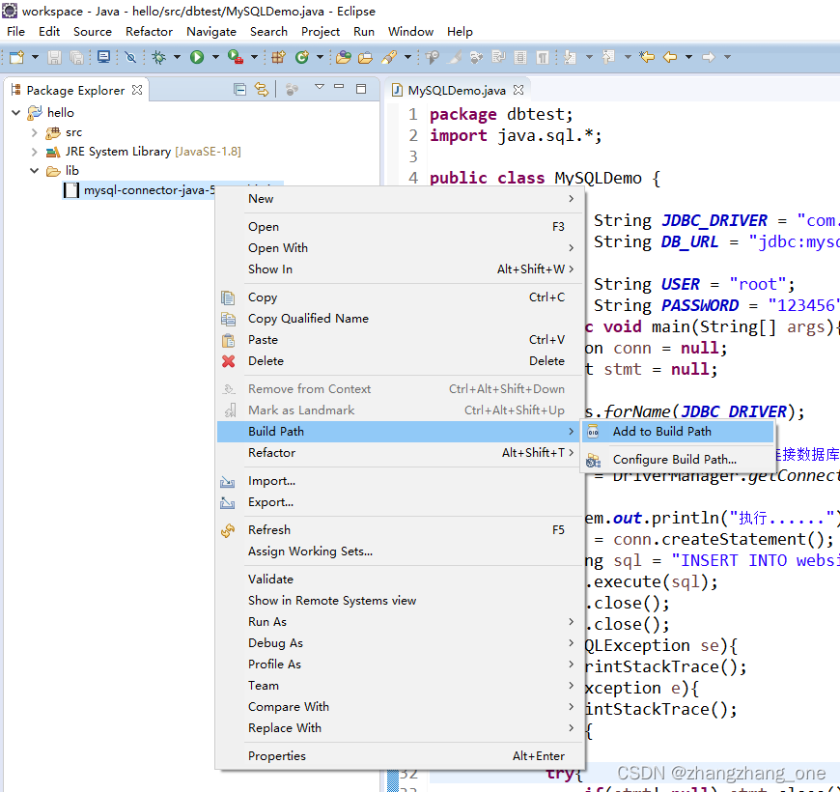Screen dimensions: 840x792
Task: Choose Configure Build Path from submenu
Action: (x=674, y=460)
